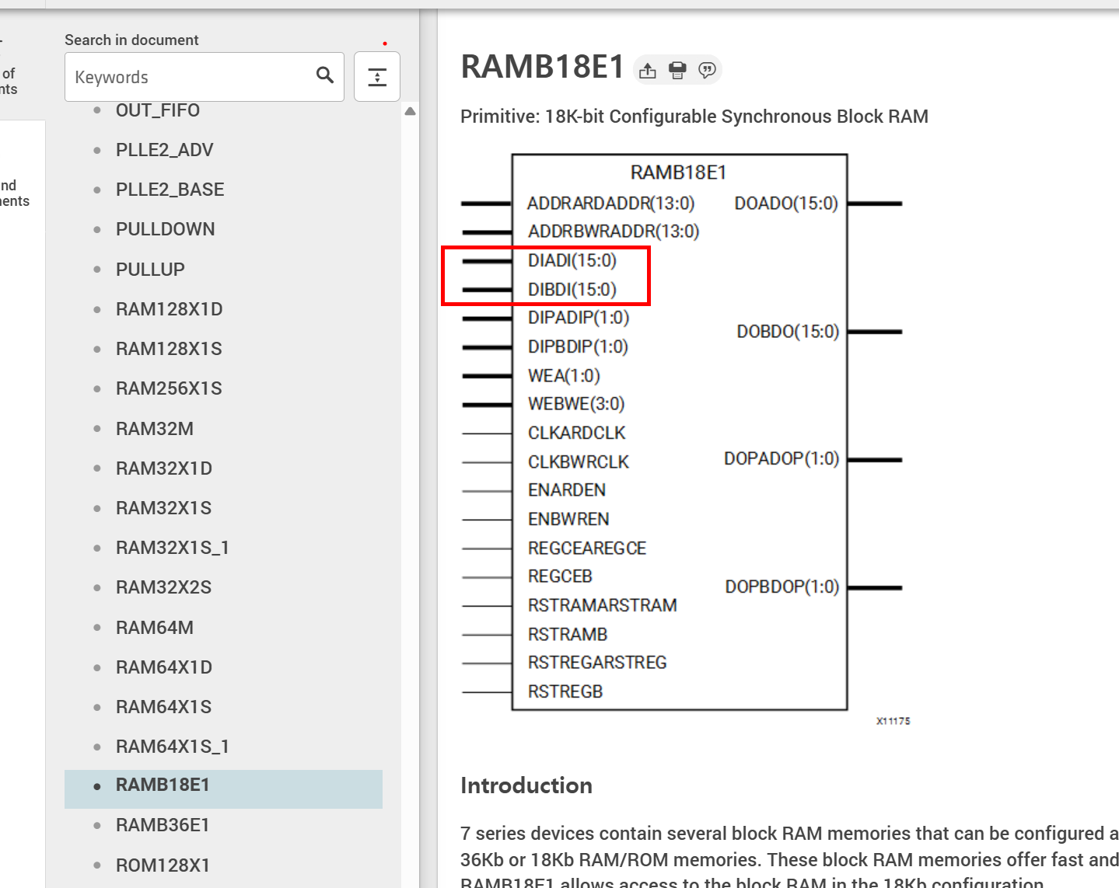
Task: Click the scroll up arrow of contents list
Action: (x=411, y=112)
